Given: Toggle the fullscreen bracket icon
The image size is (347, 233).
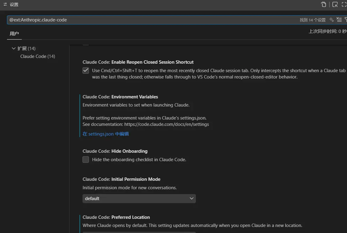Looking at the screenshot, I should coord(344,5).
